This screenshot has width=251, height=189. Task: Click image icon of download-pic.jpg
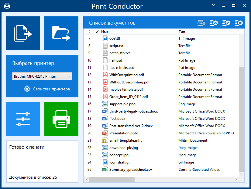click(x=105, y=148)
